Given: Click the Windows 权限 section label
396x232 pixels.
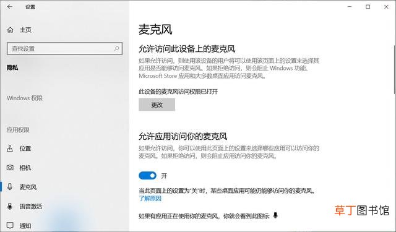Looking at the screenshot, I should [25, 98].
